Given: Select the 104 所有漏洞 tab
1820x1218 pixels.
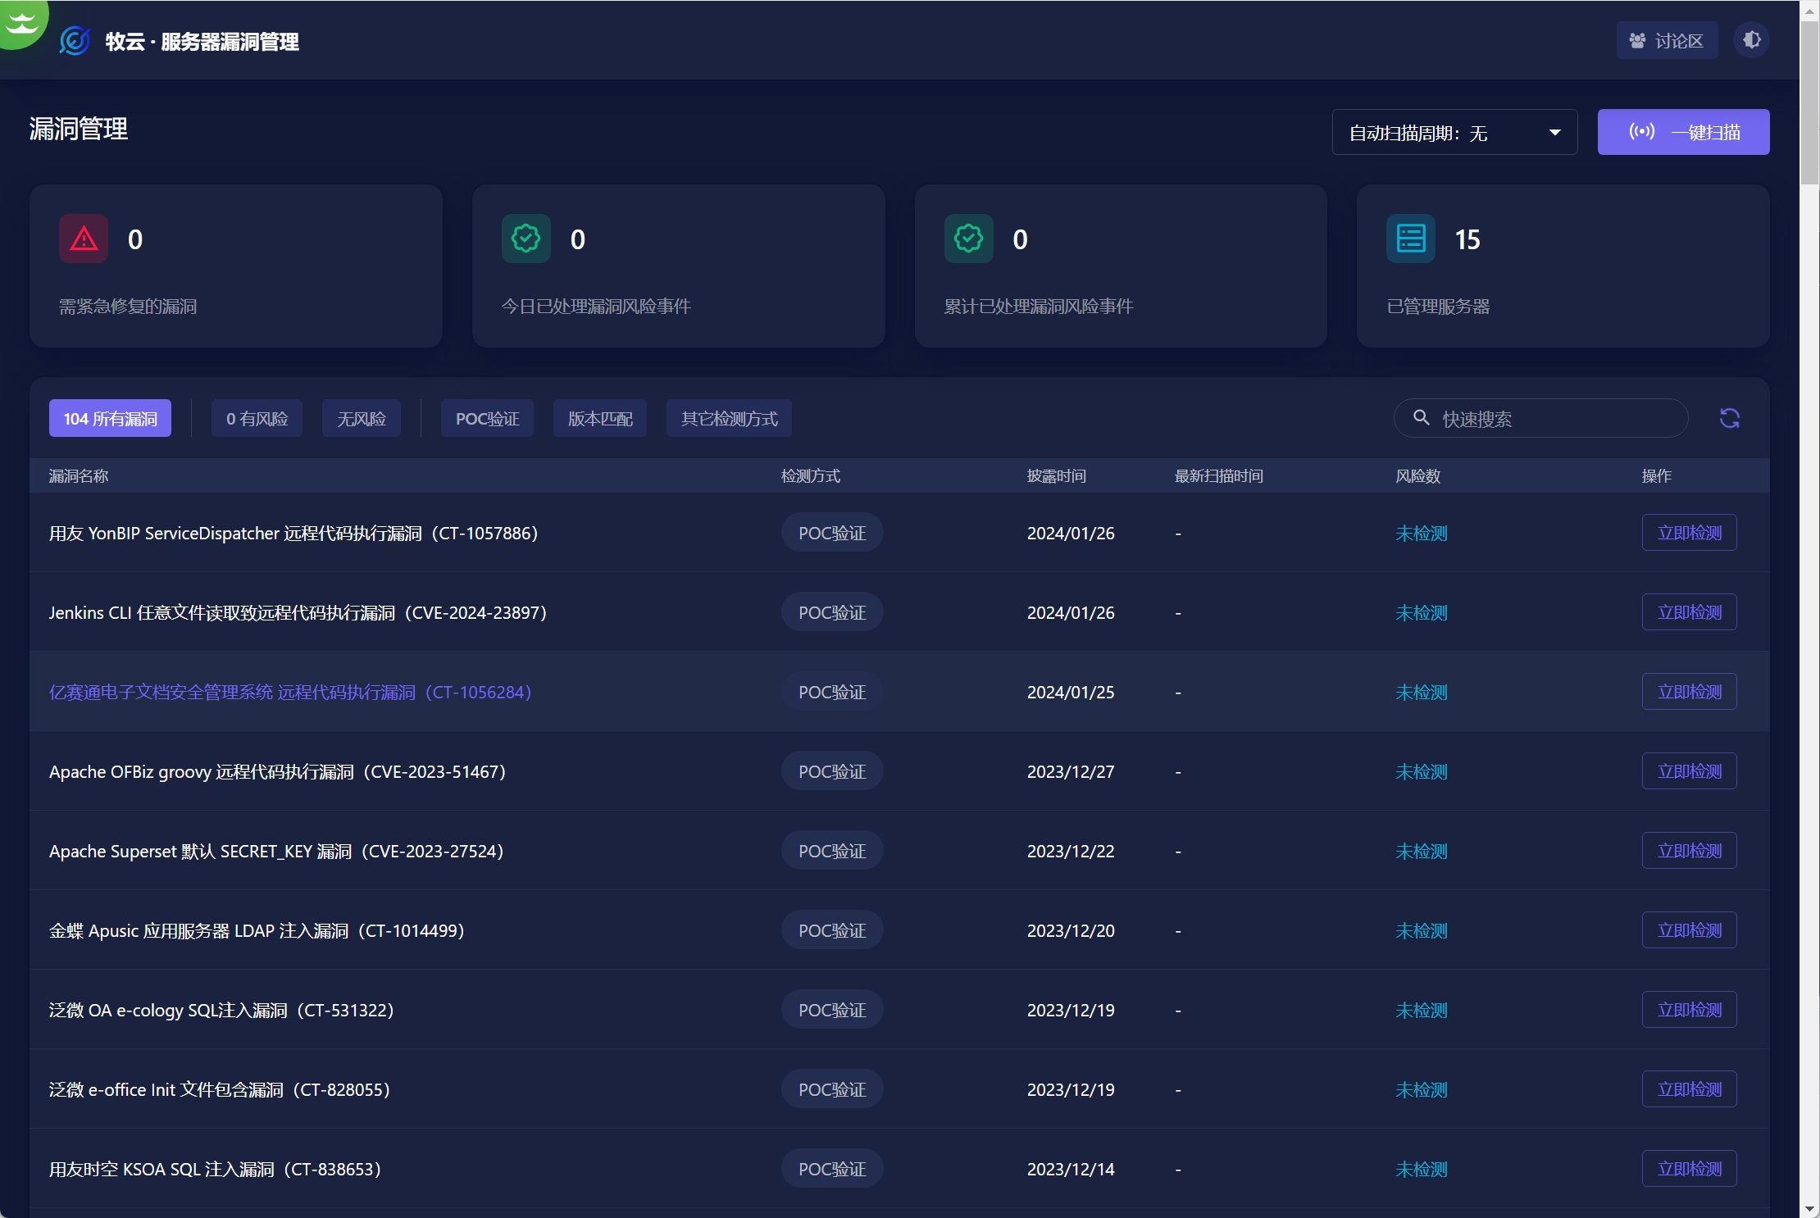Looking at the screenshot, I should pyautogui.click(x=110, y=419).
